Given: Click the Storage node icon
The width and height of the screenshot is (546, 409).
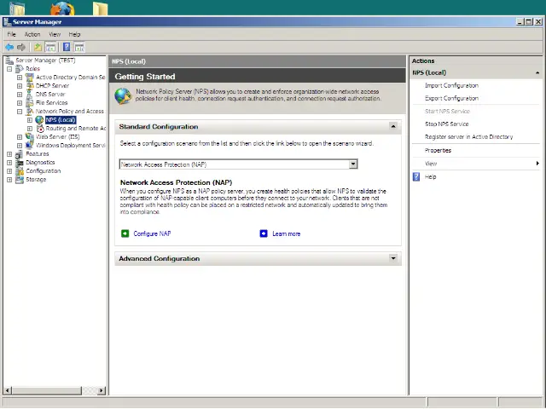Looking at the screenshot, I should [20, 180].
